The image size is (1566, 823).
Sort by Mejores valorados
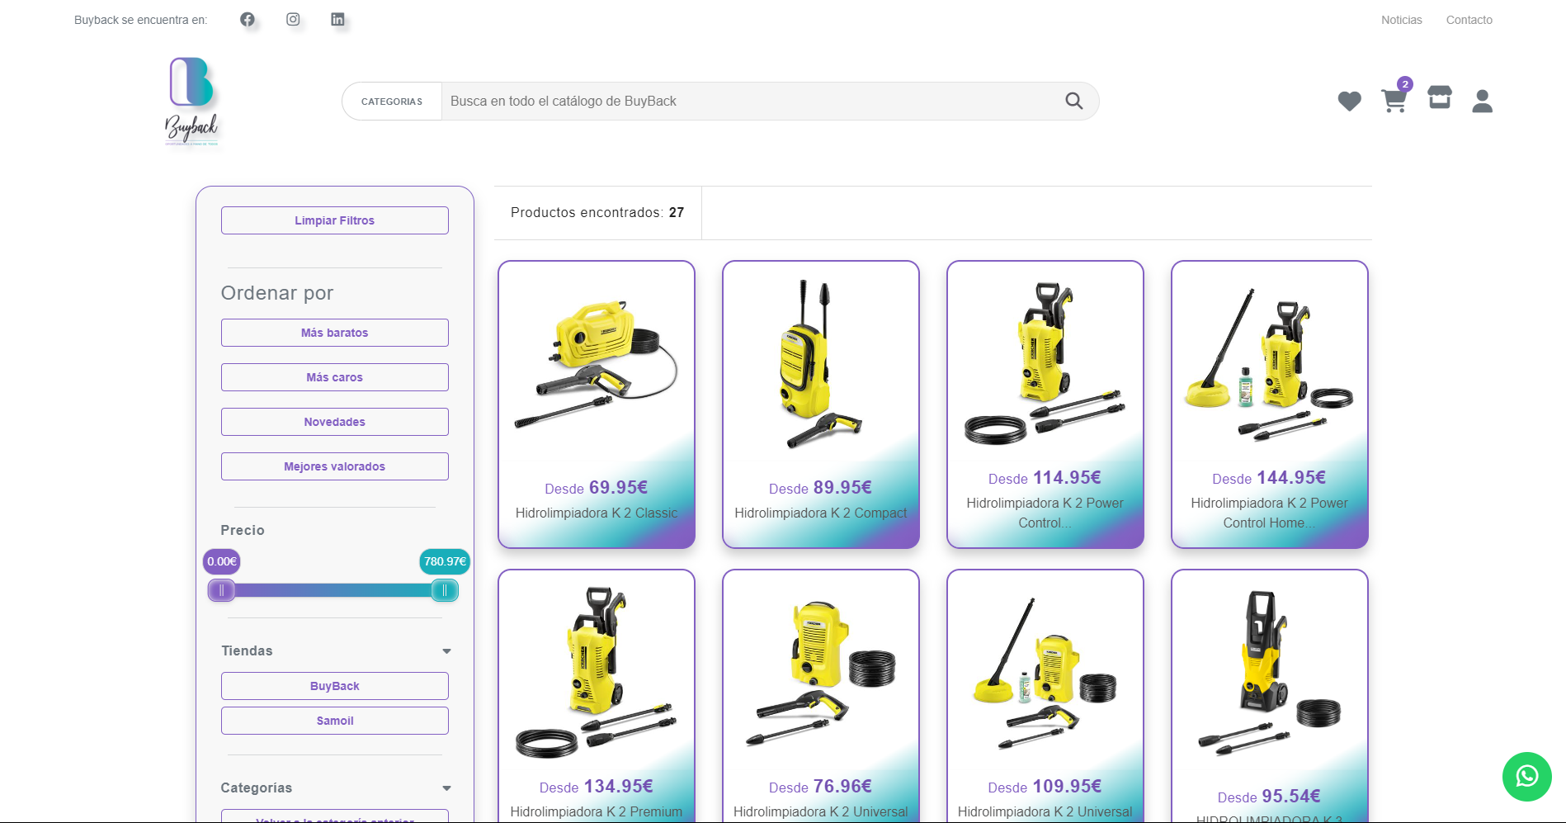tap(334, 466)
